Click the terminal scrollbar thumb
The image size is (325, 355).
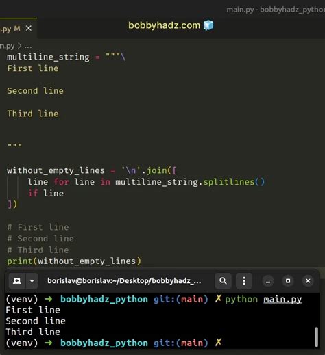[x=316, y=337]
